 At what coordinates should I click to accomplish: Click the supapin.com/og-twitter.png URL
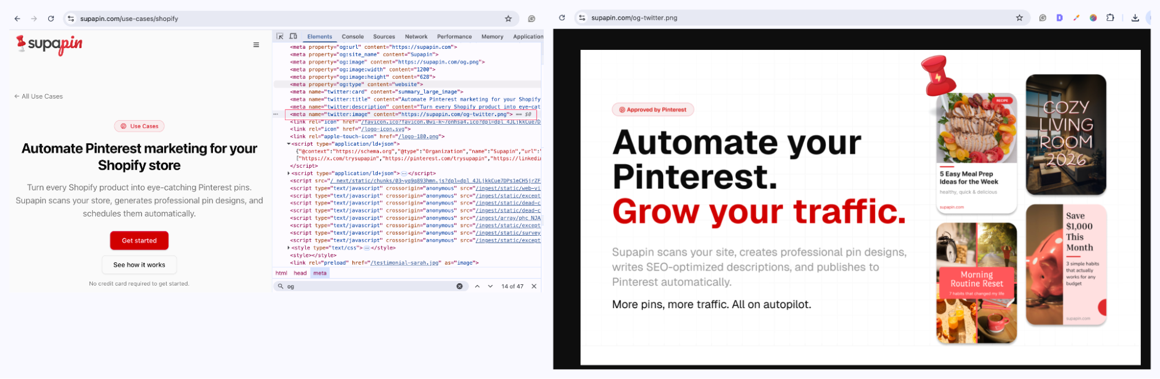[634, 18]
